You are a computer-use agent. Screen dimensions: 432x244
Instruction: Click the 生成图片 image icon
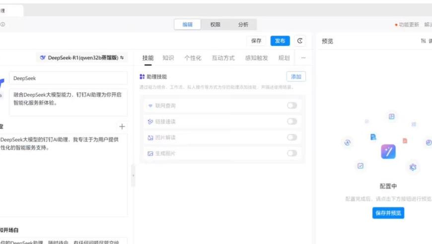(150, 154)
